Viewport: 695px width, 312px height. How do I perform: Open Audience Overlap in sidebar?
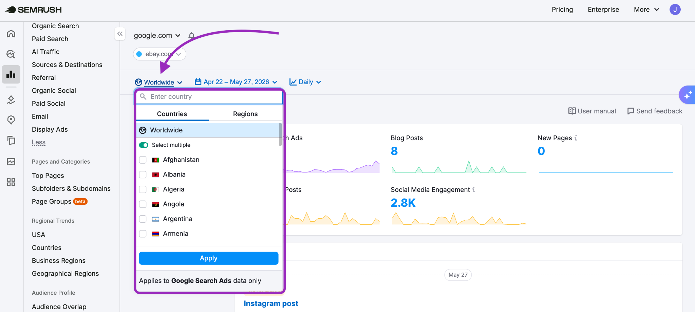[x=59, y=307]
